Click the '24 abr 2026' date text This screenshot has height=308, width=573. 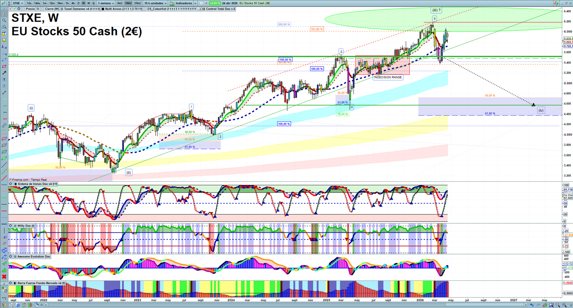pos(230,3)
